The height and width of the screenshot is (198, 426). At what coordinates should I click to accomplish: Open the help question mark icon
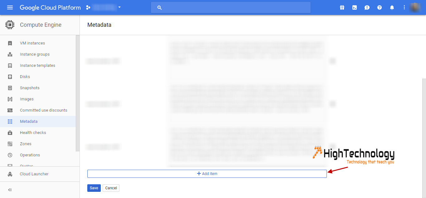coord(380,7)
